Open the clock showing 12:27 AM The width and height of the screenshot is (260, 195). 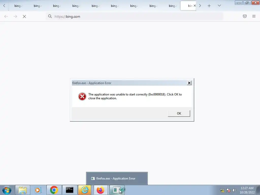point(247,190)
